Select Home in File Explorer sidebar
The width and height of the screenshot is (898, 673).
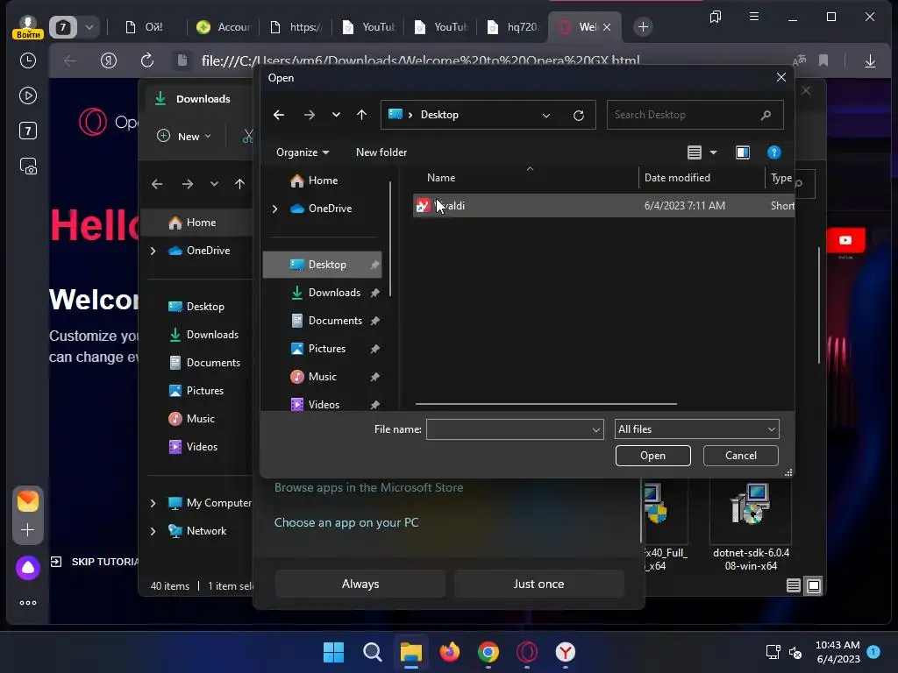coord(197,223)
